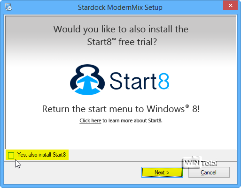241x188 pixels.
Task: Proceed with the Next > button
Action: pos(162,173)
